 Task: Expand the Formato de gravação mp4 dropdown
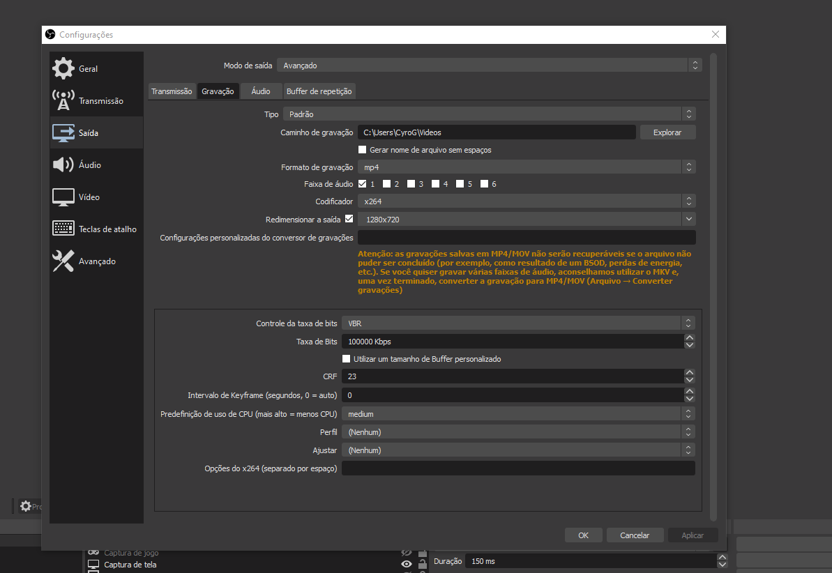coord(527,167)
